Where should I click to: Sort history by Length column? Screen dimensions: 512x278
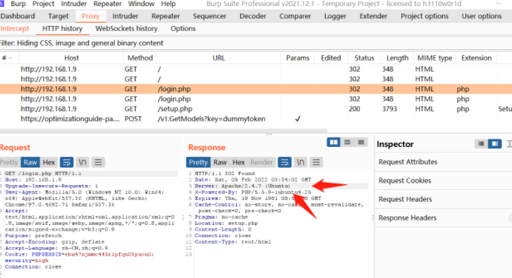[x=398, y=58]
